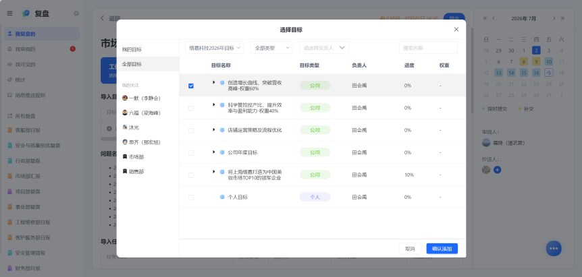Open 我可见的 in sidebar
Screen dimensions: 582x277
[x=42, y=65]
